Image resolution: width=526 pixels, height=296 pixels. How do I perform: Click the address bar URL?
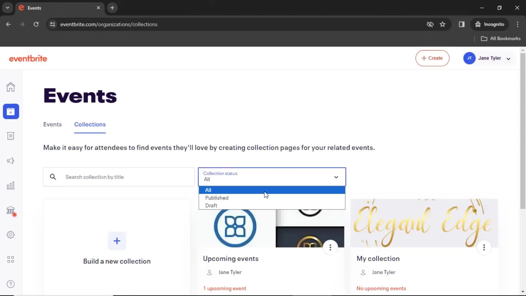tap(109, 24)
